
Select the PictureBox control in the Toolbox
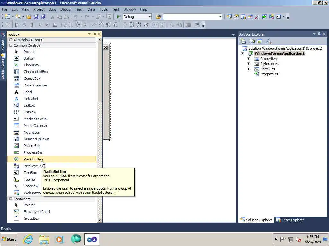coord(52,146)
